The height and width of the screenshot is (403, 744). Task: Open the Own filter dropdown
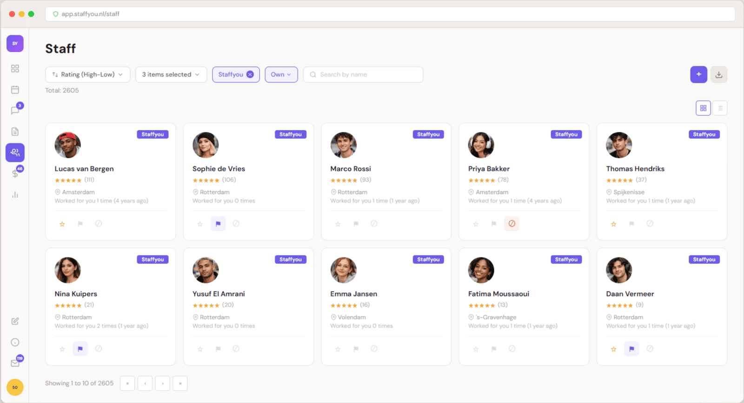point(281,74)
